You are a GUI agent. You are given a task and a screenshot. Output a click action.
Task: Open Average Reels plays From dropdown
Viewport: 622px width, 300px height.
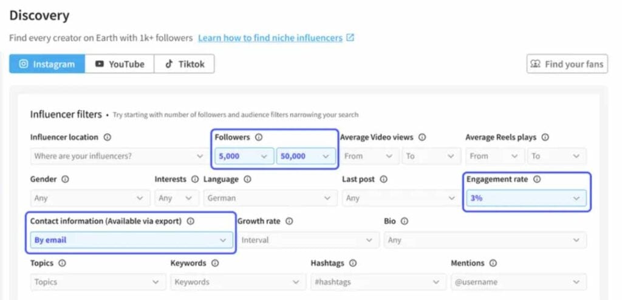click(494, 156)
